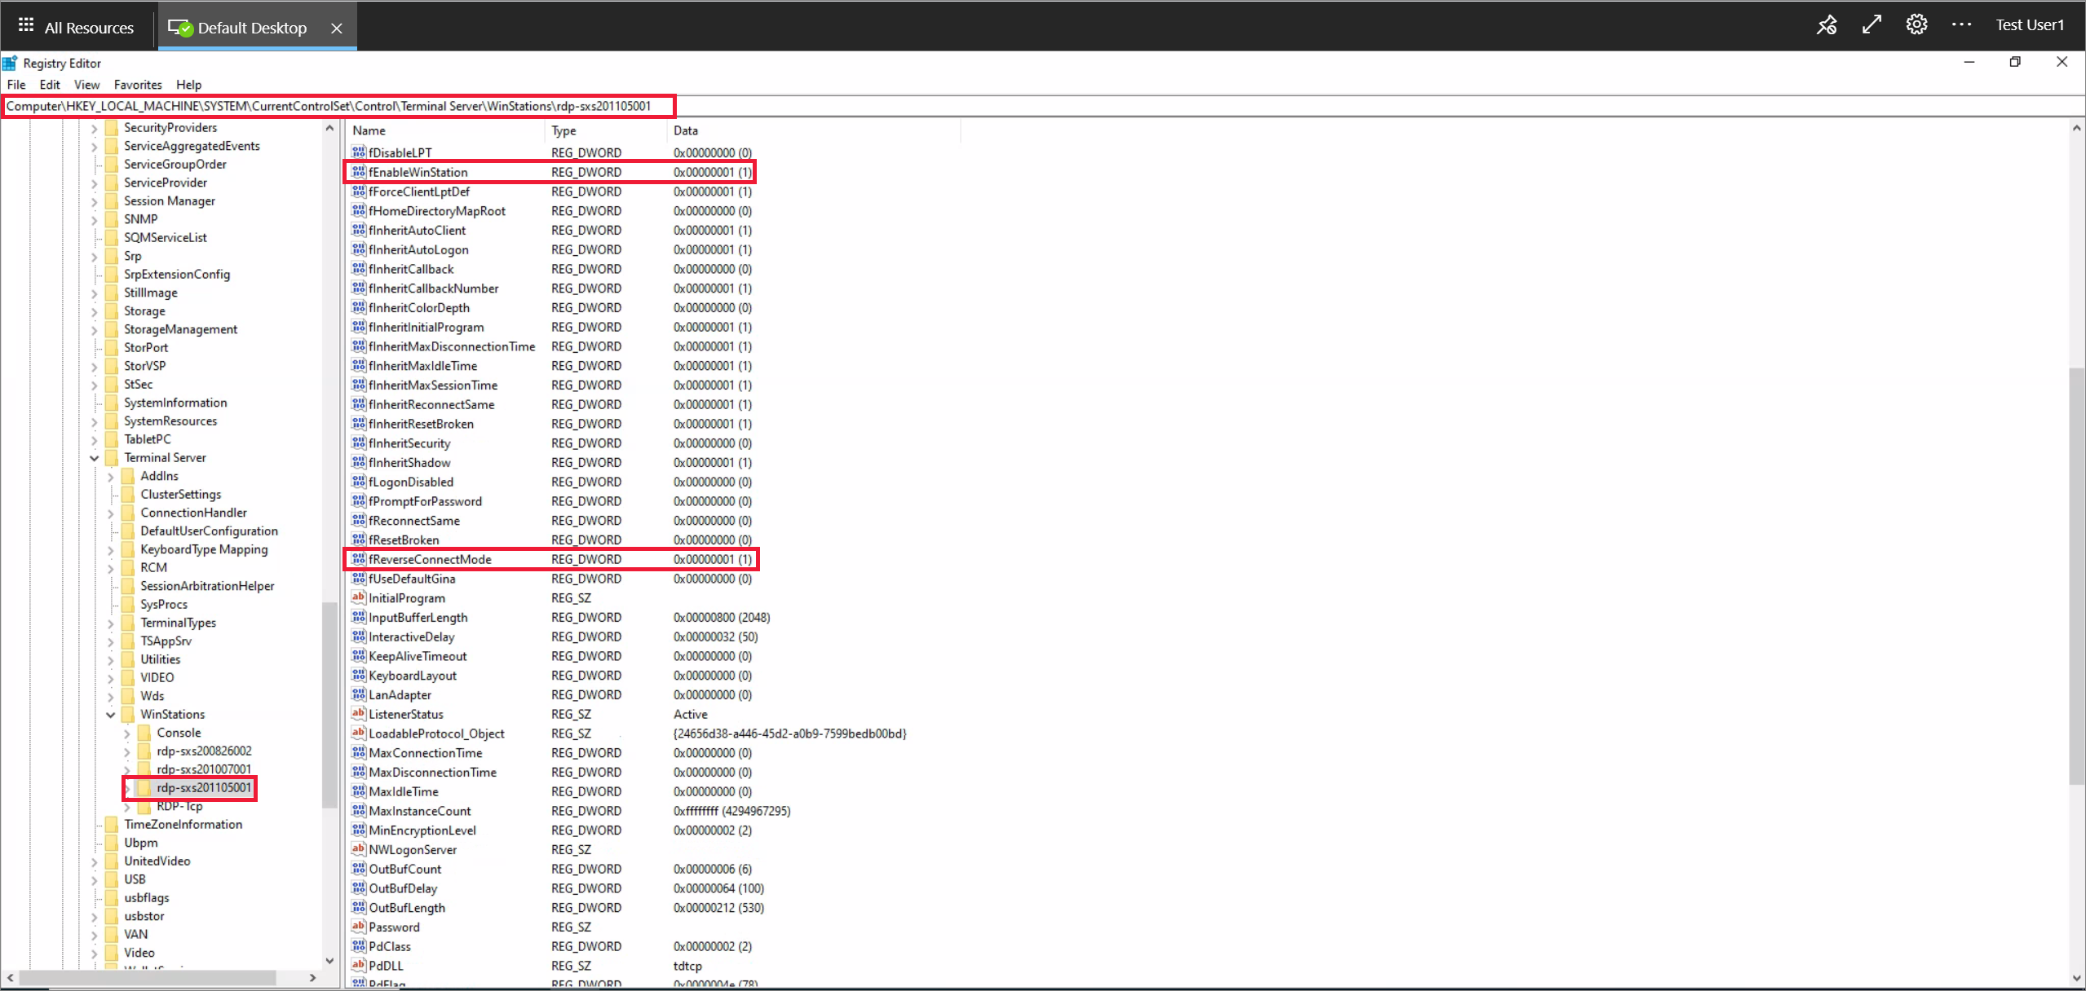This screenshot has width=2086, height=991.
Task: Click the computer icon in the address bar
Action: [x=11, y=107]
